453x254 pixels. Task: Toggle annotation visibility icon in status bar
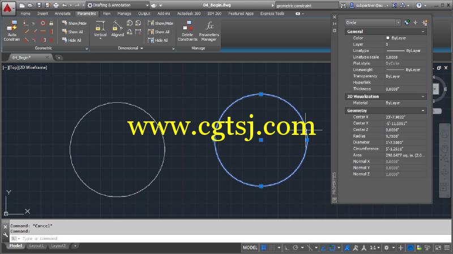[x=347, y=248]
